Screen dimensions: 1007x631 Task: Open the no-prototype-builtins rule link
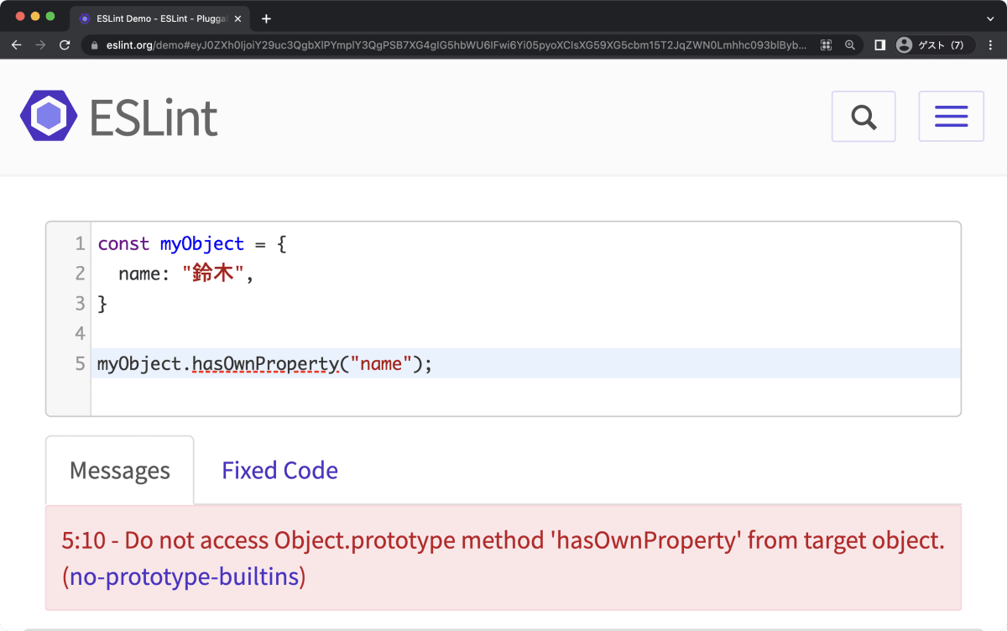click(x=185, y=576)
